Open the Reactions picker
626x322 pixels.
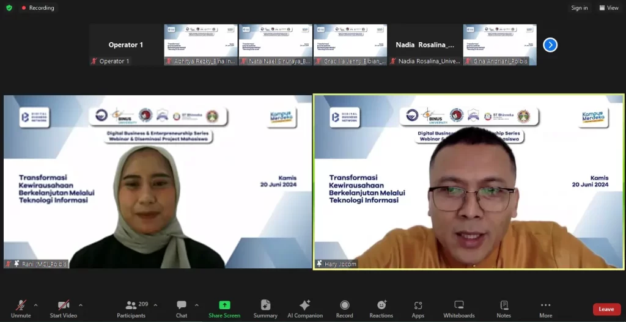click(x=381, y=308)
